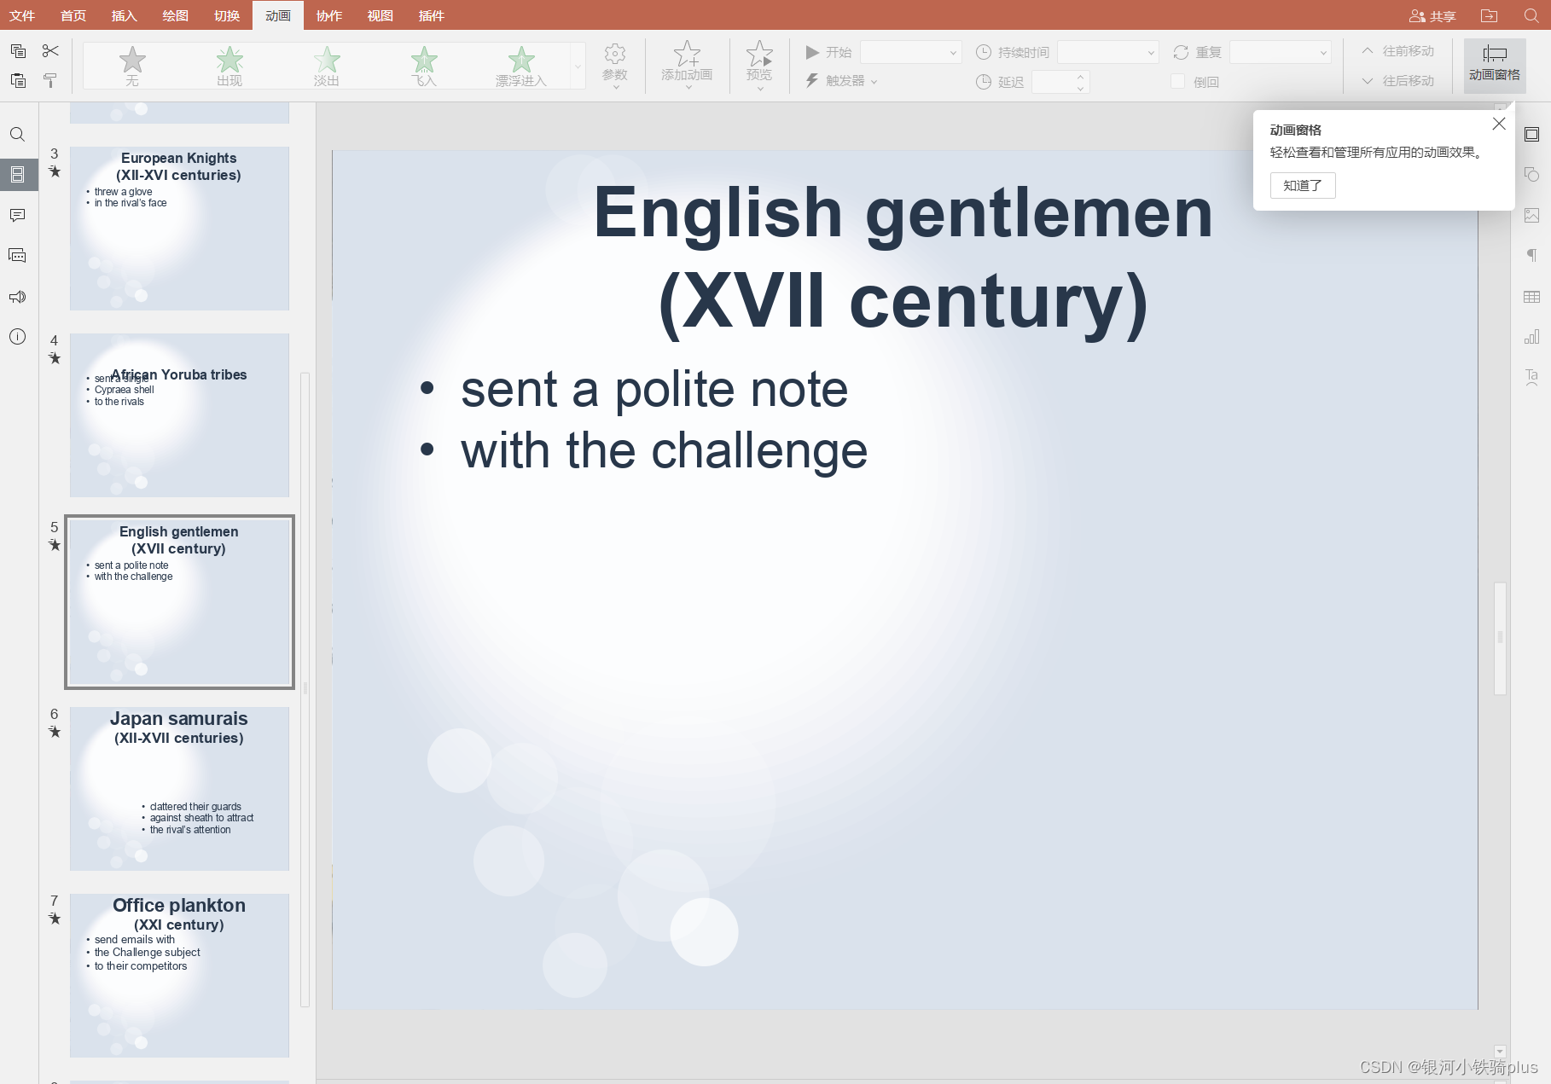Click the copy icon in toolbar
1551x1084 pixels.
tap(18, 51)
